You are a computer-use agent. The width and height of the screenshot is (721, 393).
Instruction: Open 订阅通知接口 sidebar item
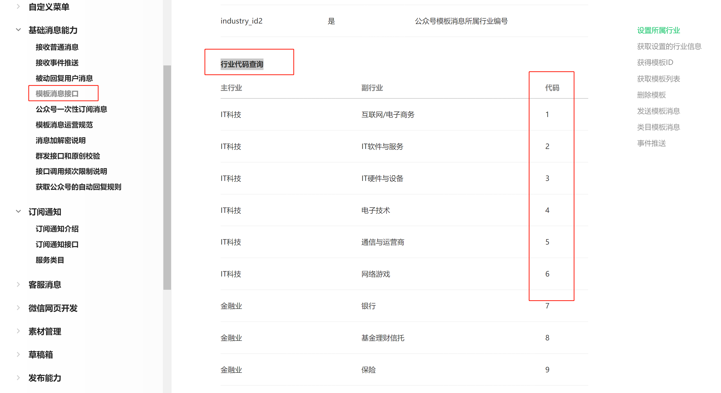57,244
